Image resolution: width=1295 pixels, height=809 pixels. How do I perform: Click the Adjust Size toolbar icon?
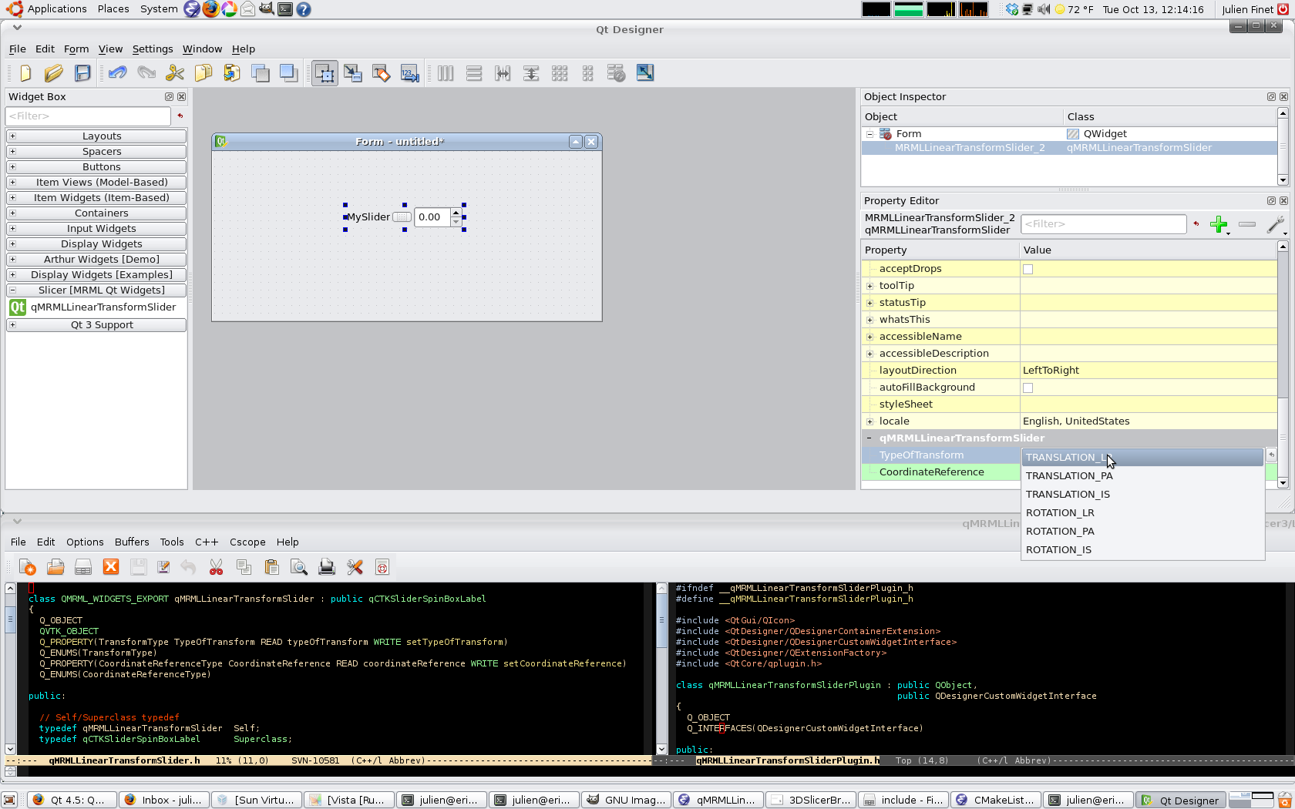tap(645, 73)
